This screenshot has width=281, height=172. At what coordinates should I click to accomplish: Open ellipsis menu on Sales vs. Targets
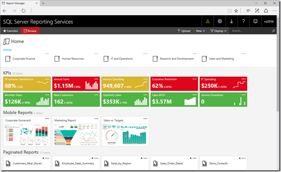(x=145, y=119)
